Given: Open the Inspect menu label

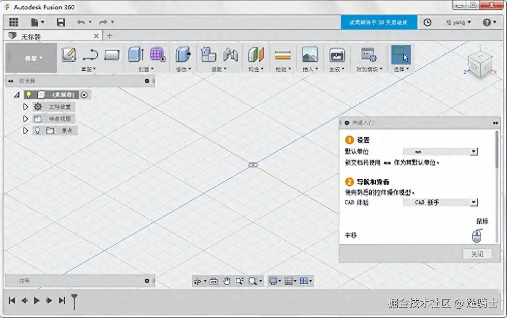Looking at the screenshot, I should pos(283,69).
